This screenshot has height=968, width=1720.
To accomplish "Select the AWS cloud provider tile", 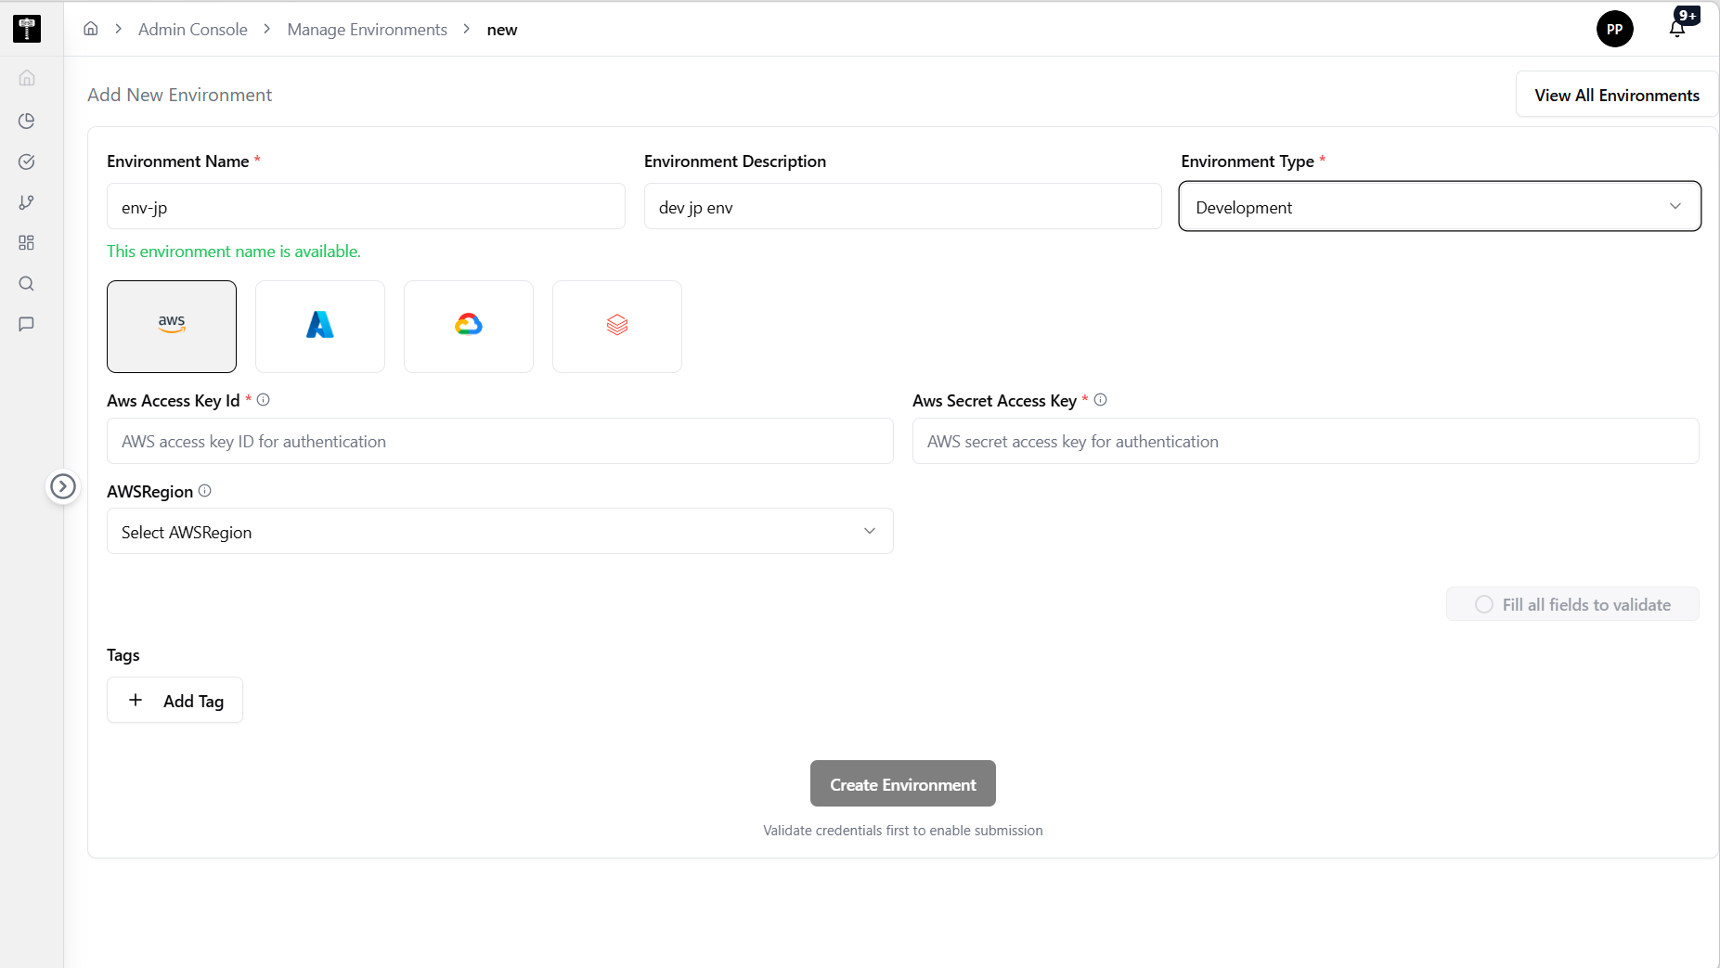I will click(172, 327).
